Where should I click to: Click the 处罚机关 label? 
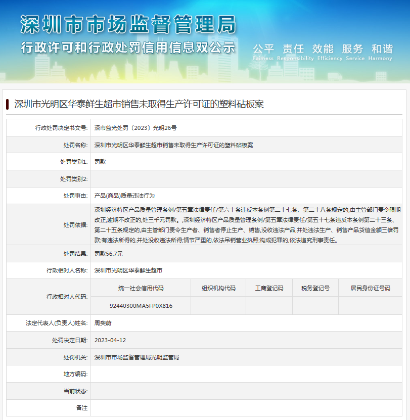tap(75, 357)
